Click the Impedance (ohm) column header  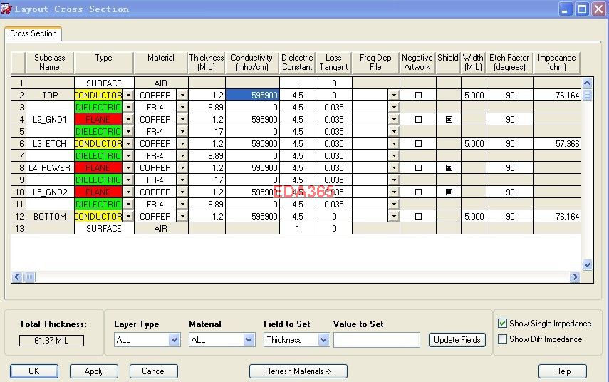[556, 63]
